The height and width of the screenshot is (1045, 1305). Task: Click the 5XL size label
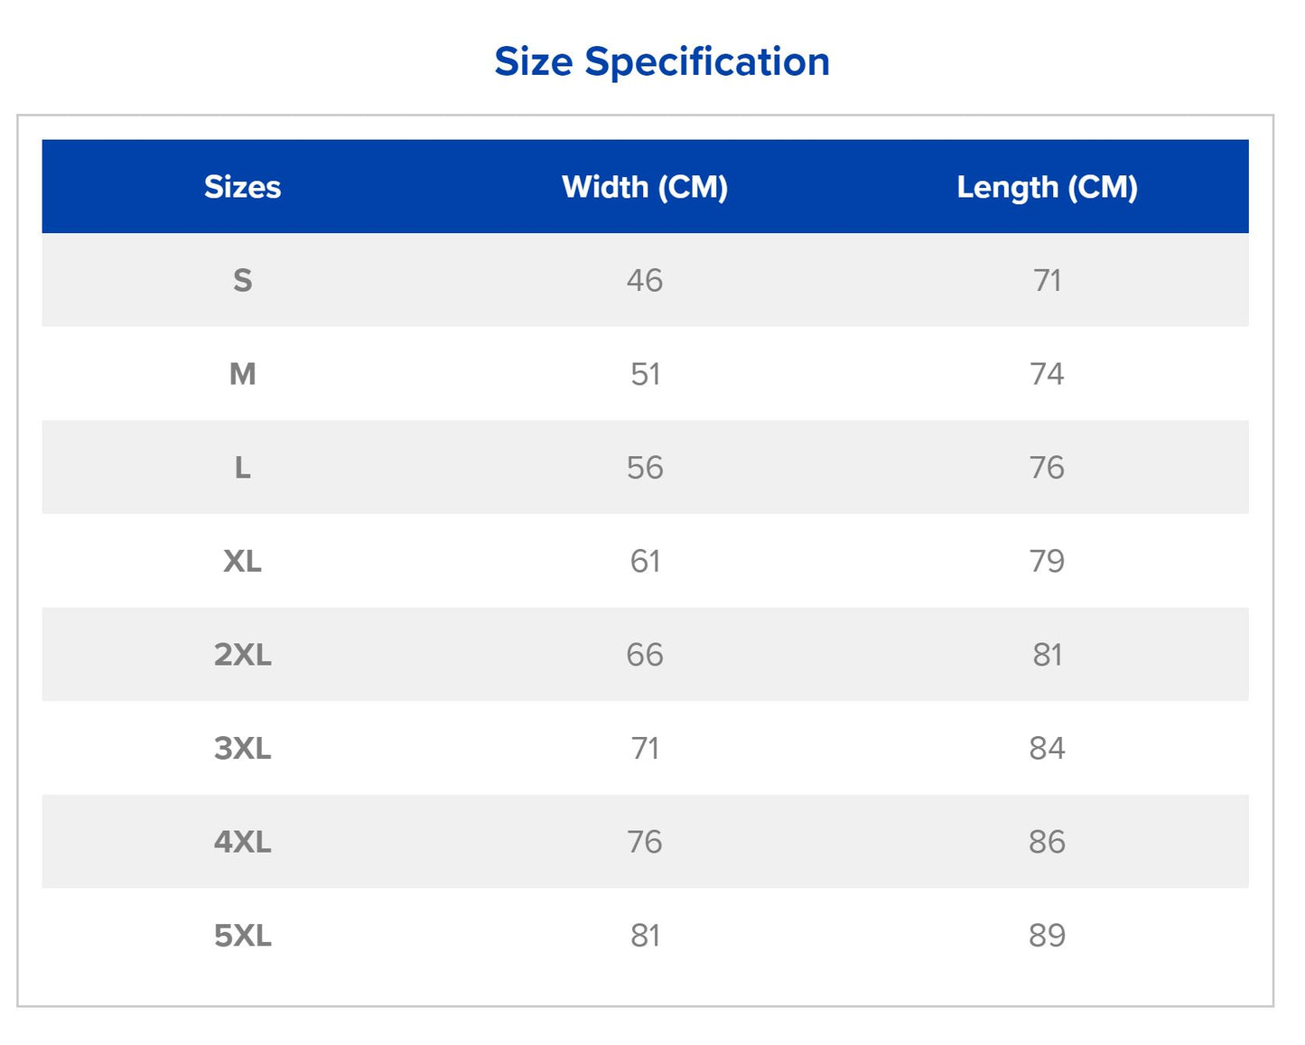click(x=242, y=936)
